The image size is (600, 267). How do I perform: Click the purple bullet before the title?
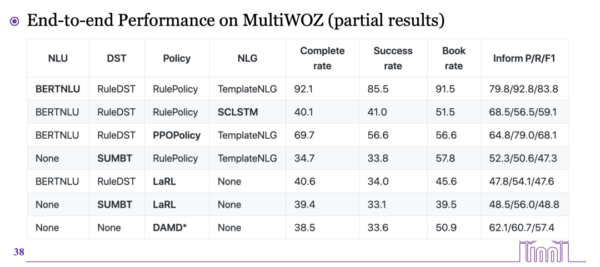(x=14, y=21)
